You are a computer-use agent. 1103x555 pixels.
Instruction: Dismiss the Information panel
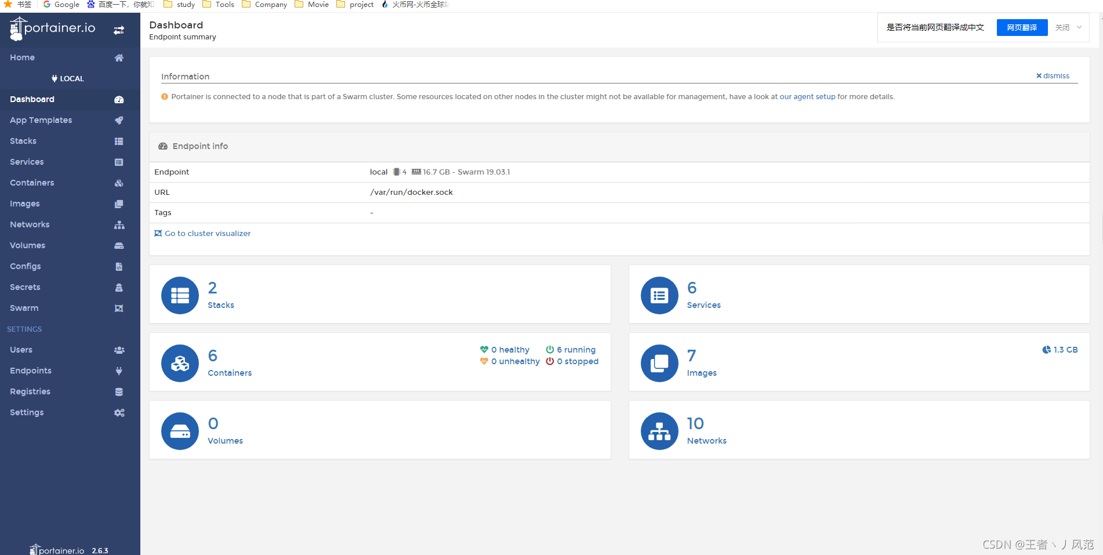(x=1053, y=76)
